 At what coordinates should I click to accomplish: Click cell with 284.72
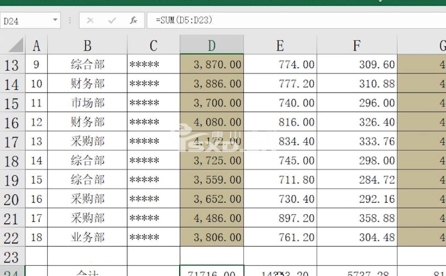[357, 180]
